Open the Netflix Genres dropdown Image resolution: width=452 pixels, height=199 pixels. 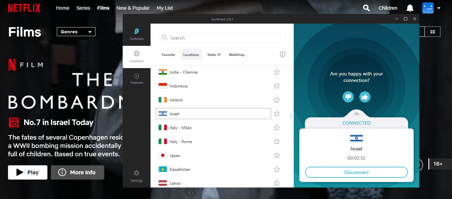click(76, 32)
